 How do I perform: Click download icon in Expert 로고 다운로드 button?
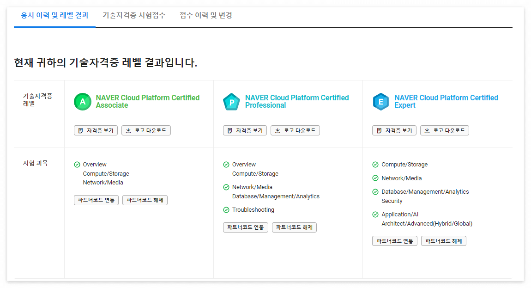427,131
